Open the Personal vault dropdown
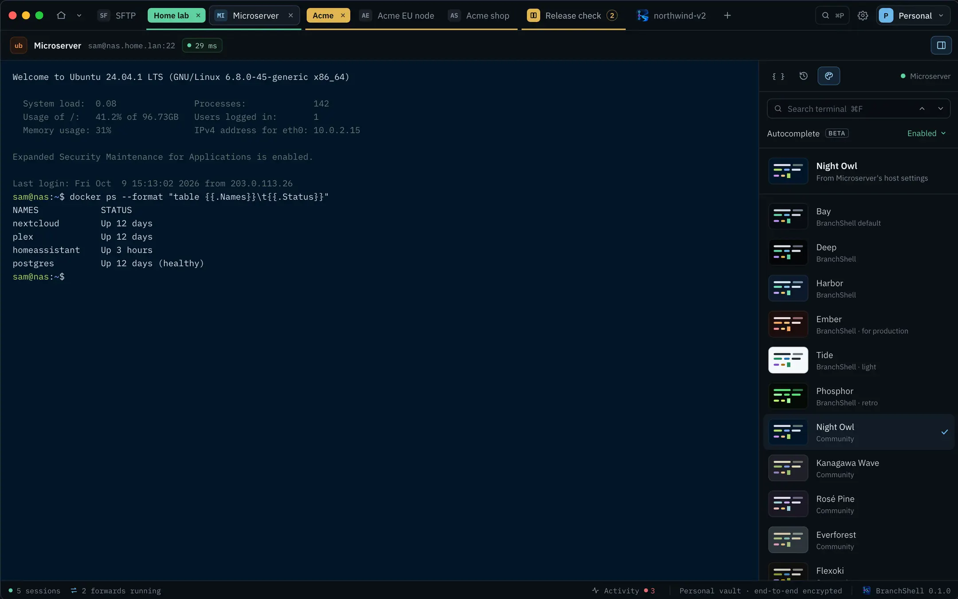 point(913,16)
